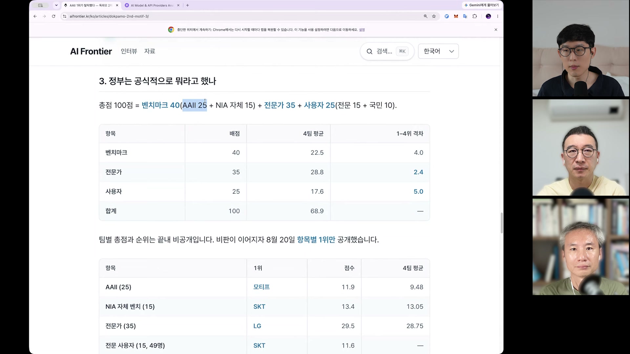Click the top participant video tile

coord(581,48)
